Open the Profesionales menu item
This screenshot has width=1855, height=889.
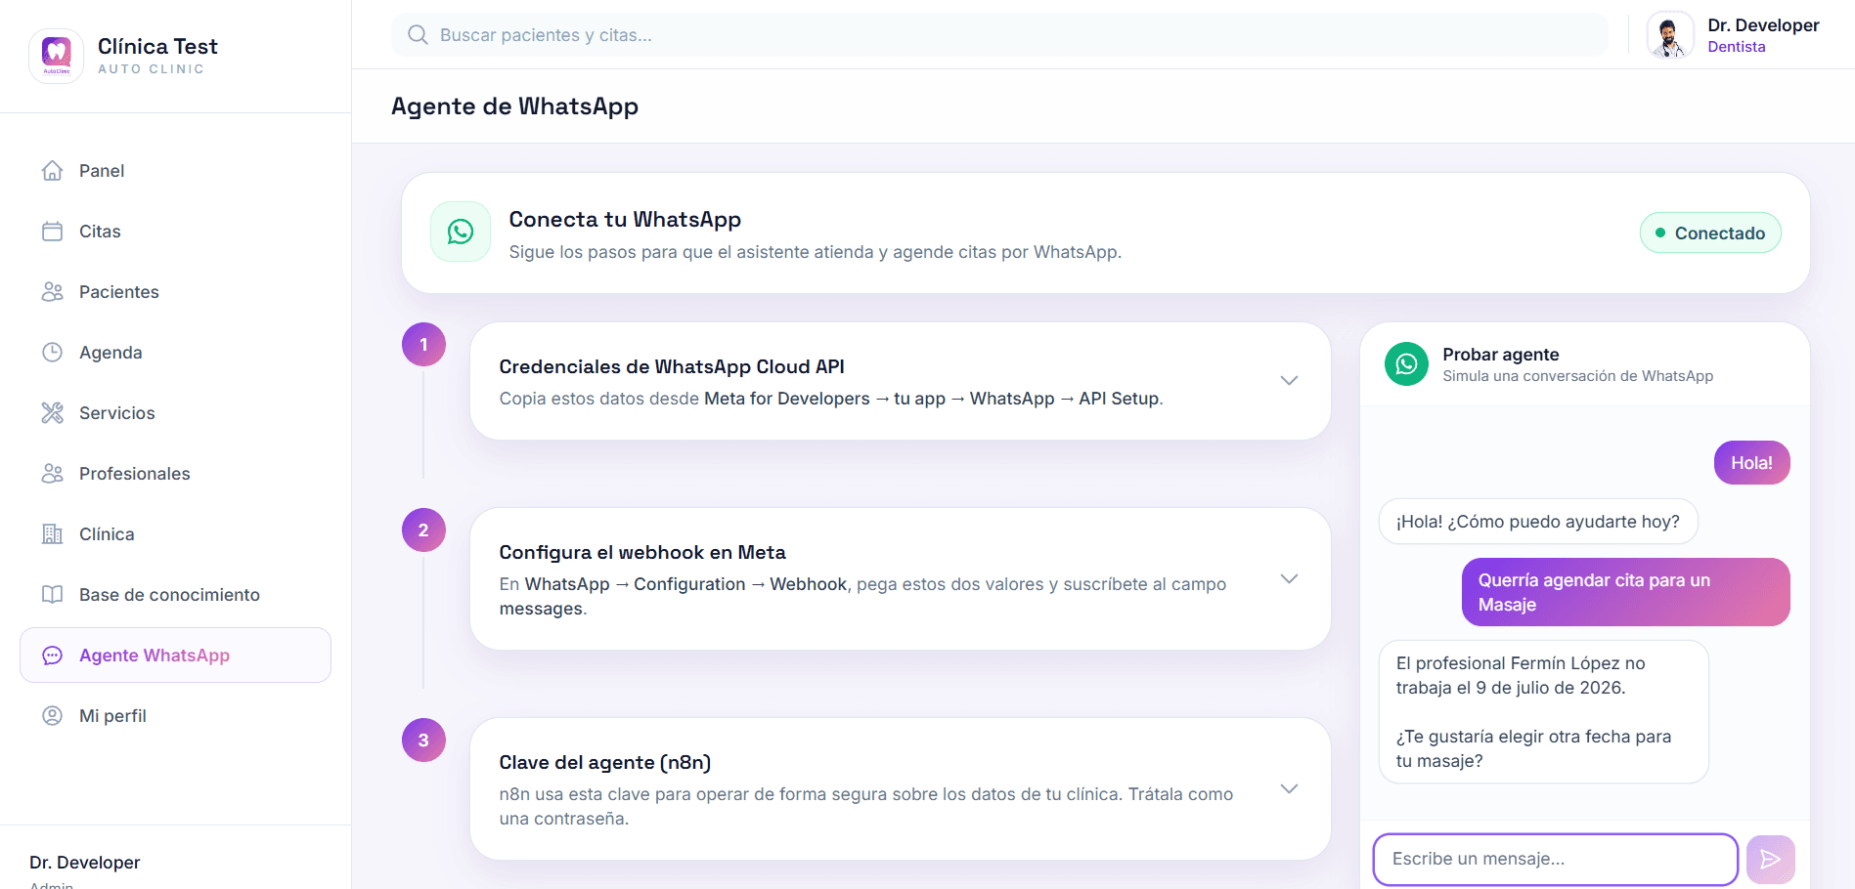[175, 474]
